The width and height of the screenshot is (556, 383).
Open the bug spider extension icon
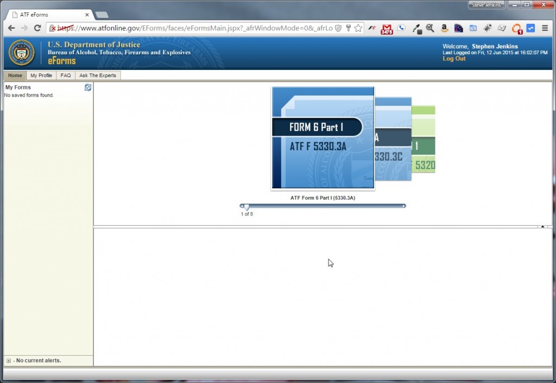pos(487,28)
